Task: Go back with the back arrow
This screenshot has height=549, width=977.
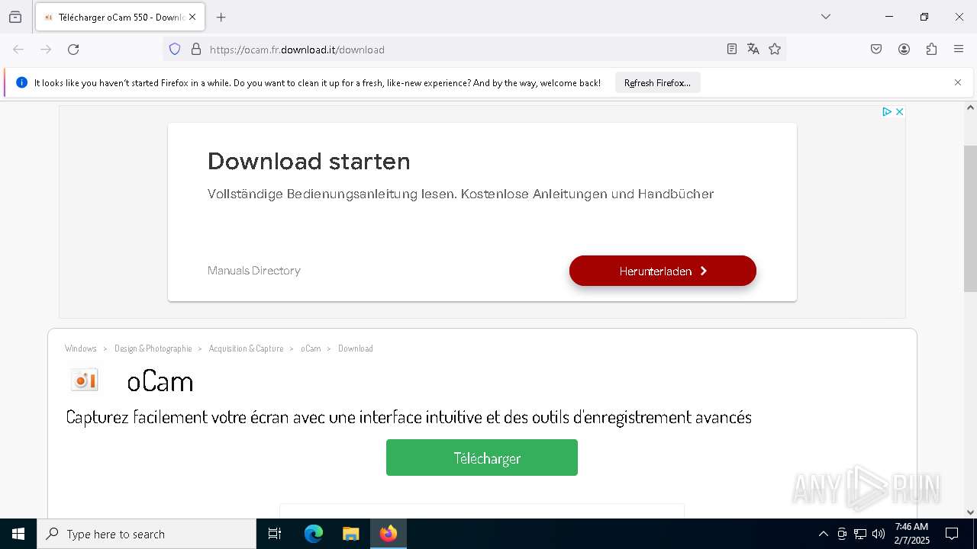Action: [18, 50]
